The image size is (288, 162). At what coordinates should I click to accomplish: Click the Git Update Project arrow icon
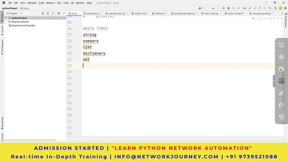[250, 8]
